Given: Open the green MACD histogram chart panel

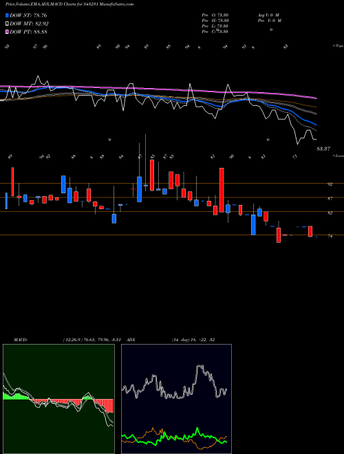Looking at the screenshot, I should (x=58, y=399).
